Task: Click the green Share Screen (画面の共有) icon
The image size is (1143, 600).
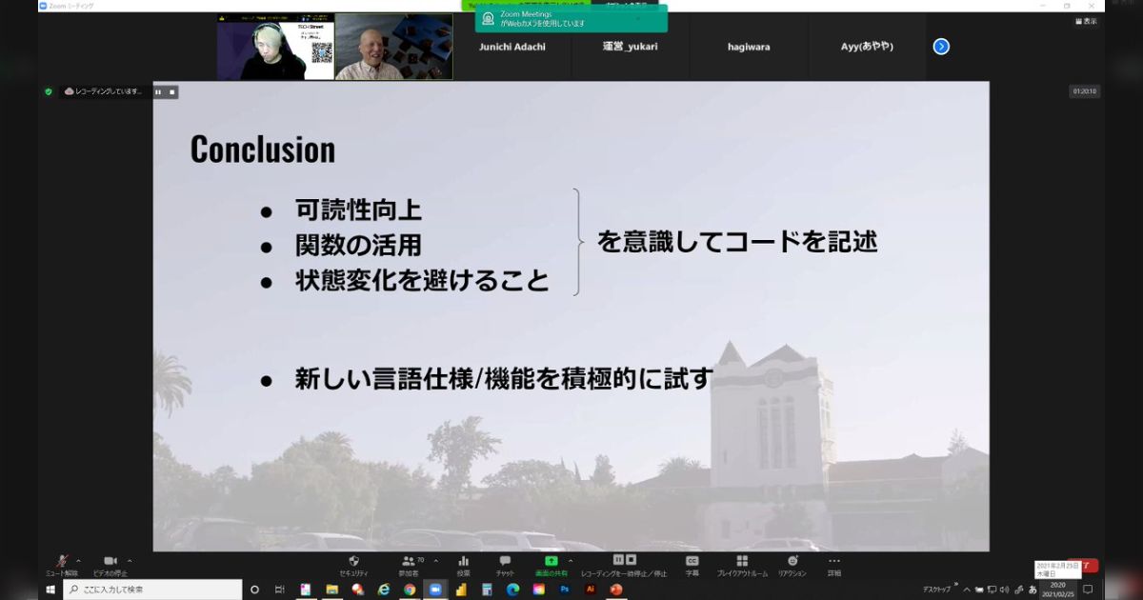Action: (x=551, y=562)
